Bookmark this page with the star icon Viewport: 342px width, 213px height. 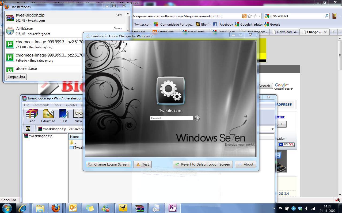(x=249, y=16)
